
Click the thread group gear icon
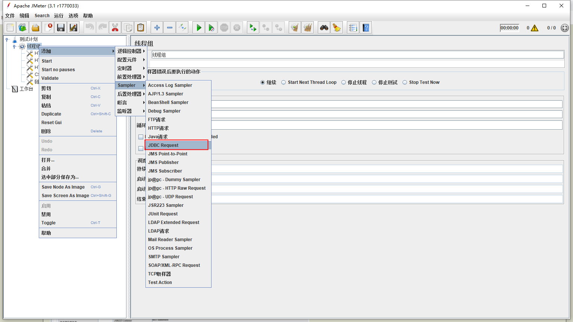[22, 46]
